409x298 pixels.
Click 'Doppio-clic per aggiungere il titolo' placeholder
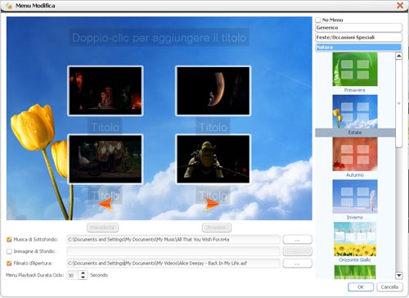160,38
